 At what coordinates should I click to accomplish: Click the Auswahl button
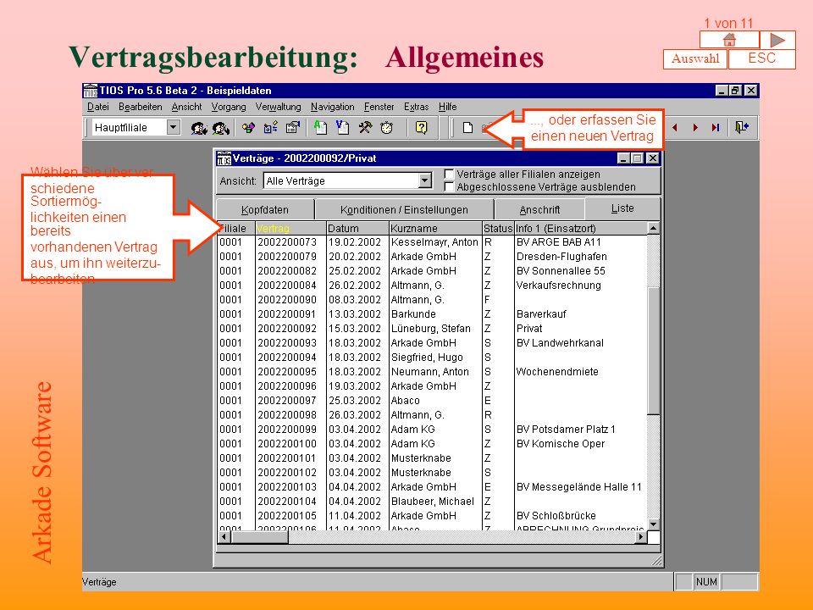tap(695, 58)
